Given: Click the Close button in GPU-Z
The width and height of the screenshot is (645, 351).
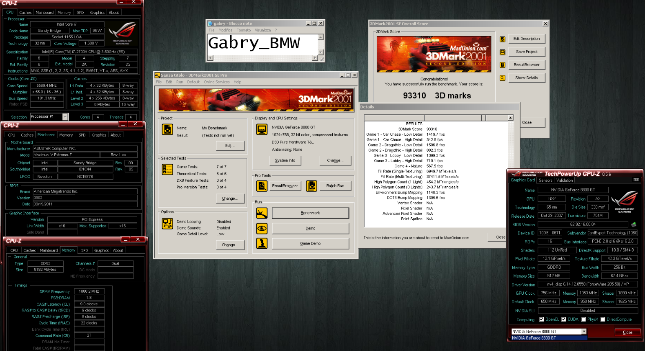Looking at the screenshot, I should click(627, 332).
